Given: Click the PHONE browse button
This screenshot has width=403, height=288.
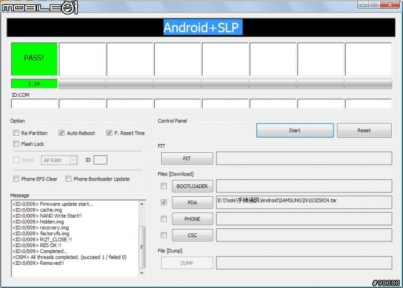Looking at the screenshot, I should pyautogui.click(x=193, y=219).
